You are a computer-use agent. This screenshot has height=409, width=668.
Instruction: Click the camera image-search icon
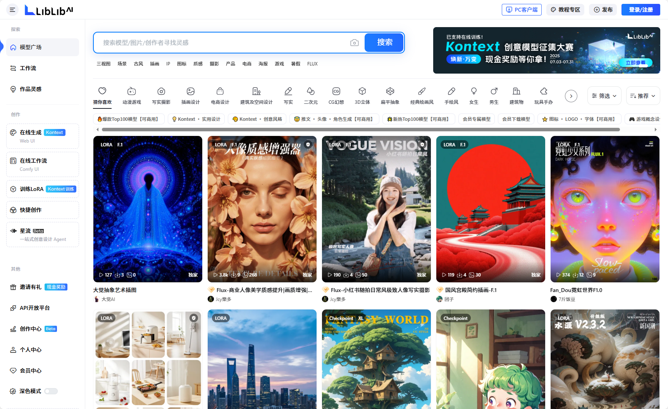(354, 43)
